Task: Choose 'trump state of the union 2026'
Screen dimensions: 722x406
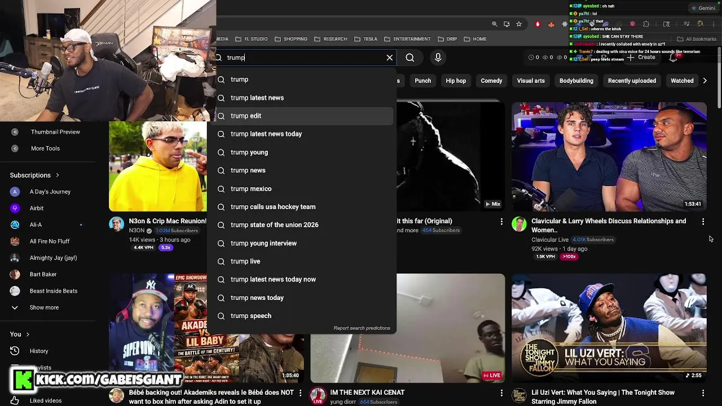Action: (x=301, y=224)
